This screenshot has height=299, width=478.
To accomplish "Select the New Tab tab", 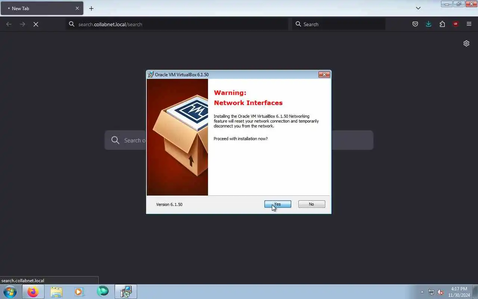I will coord(42,8).
